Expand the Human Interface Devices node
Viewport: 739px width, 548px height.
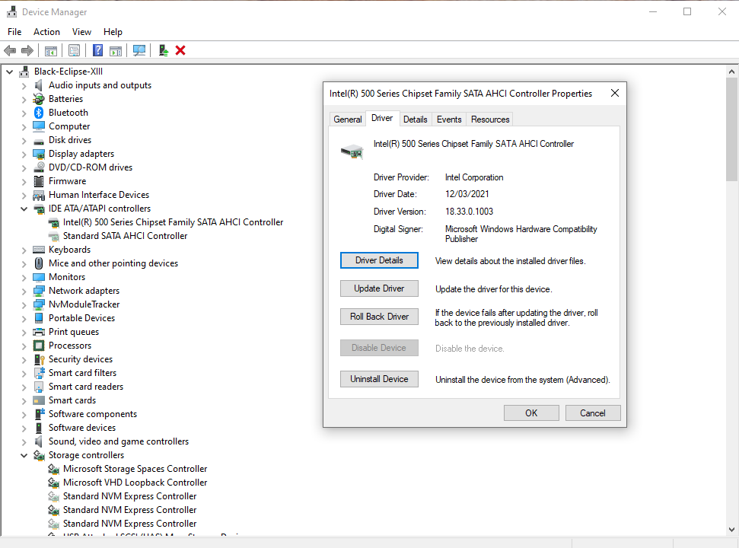tap(24, 195)
